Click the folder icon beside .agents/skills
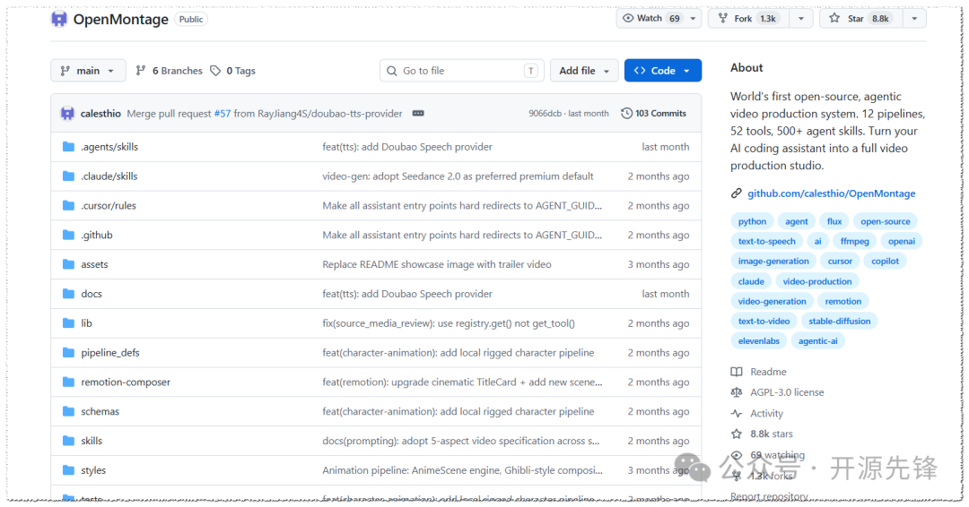Viewport: 969px width, 507px height. [x=68, y=147]
